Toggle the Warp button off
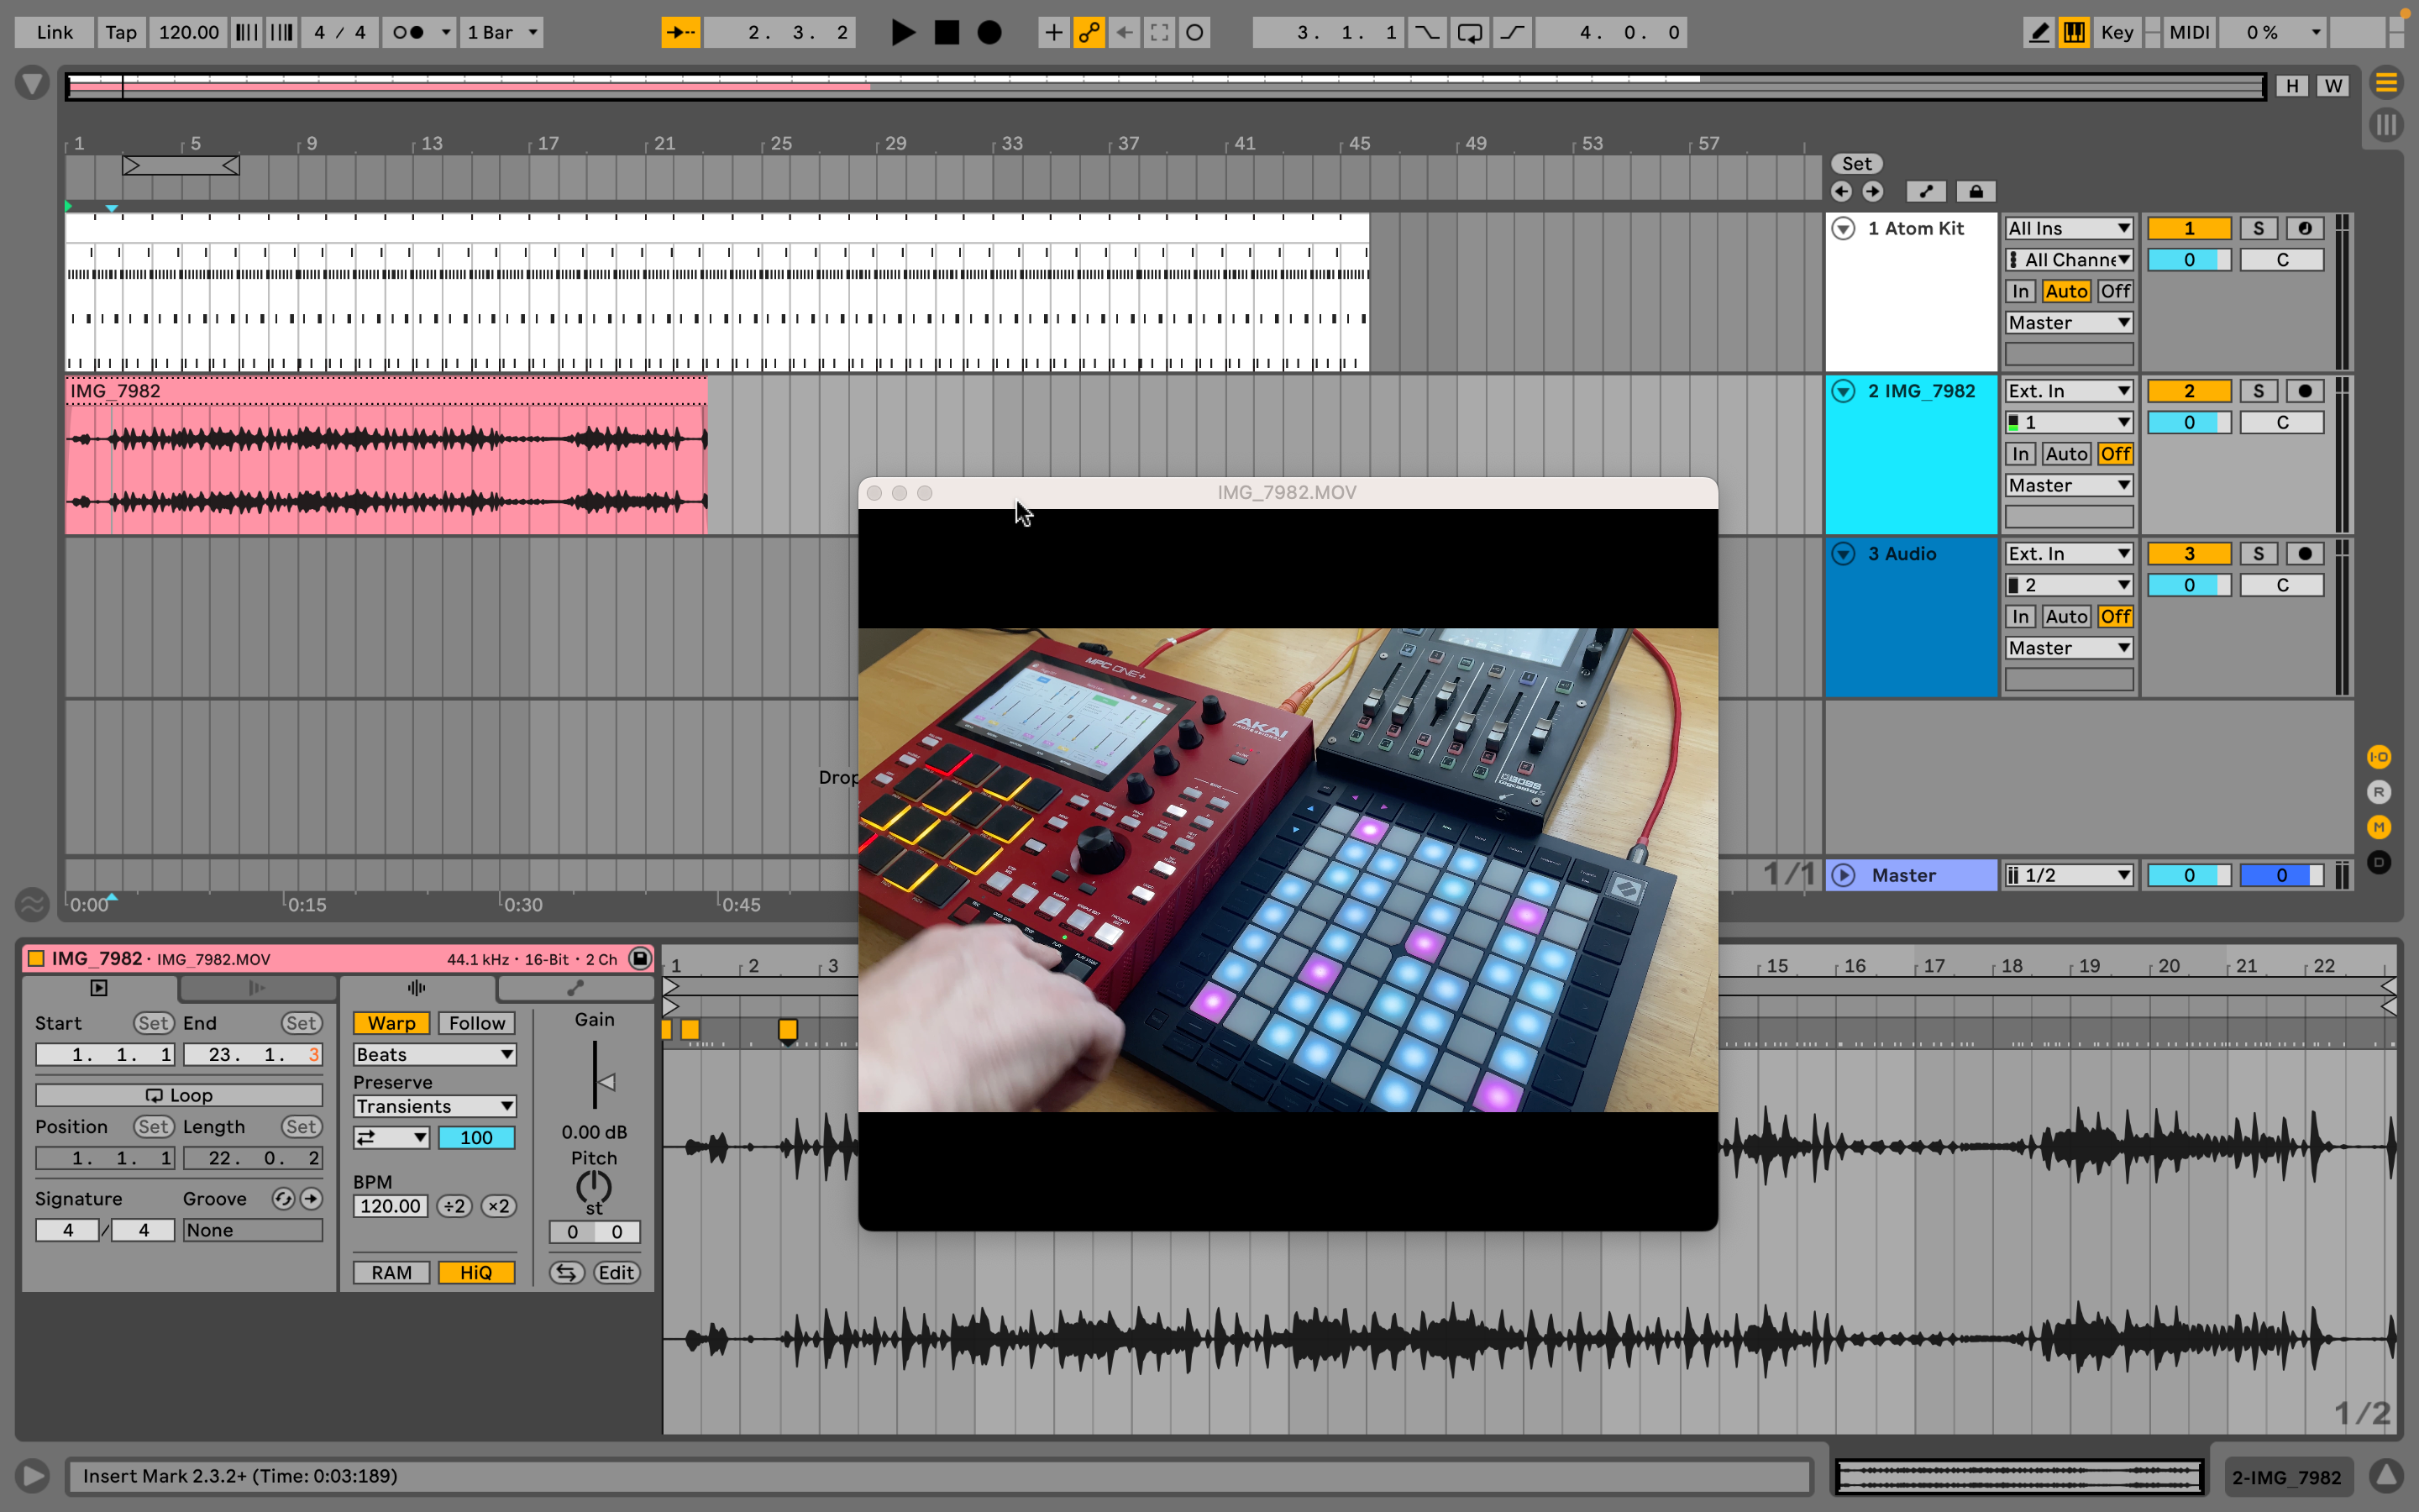The image size is (2419, 1512). coord(391,1023)
